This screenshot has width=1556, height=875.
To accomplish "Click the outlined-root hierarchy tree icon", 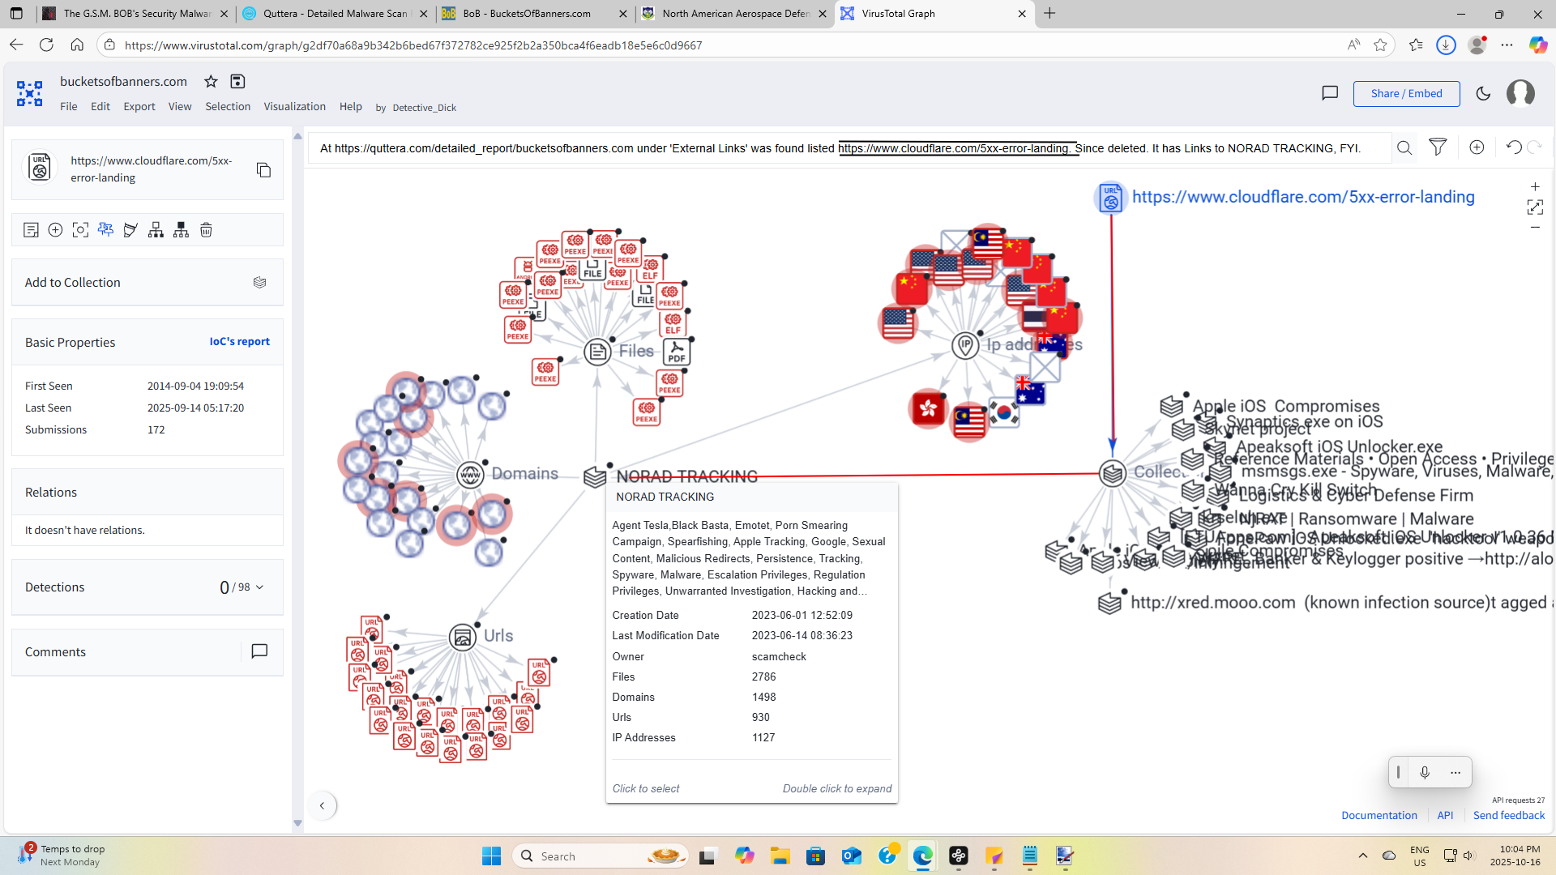I will (156, 230).
